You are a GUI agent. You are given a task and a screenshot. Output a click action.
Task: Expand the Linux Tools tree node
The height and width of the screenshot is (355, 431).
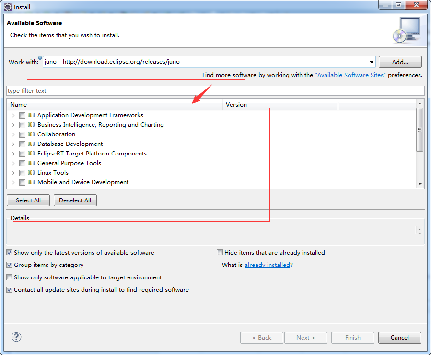(13, 173)
